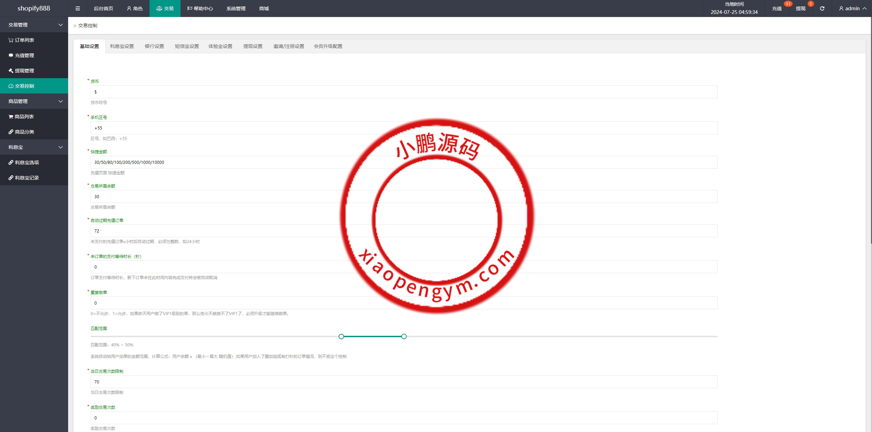Open 帮助中心 in top navigation

(x=200, y=8)
